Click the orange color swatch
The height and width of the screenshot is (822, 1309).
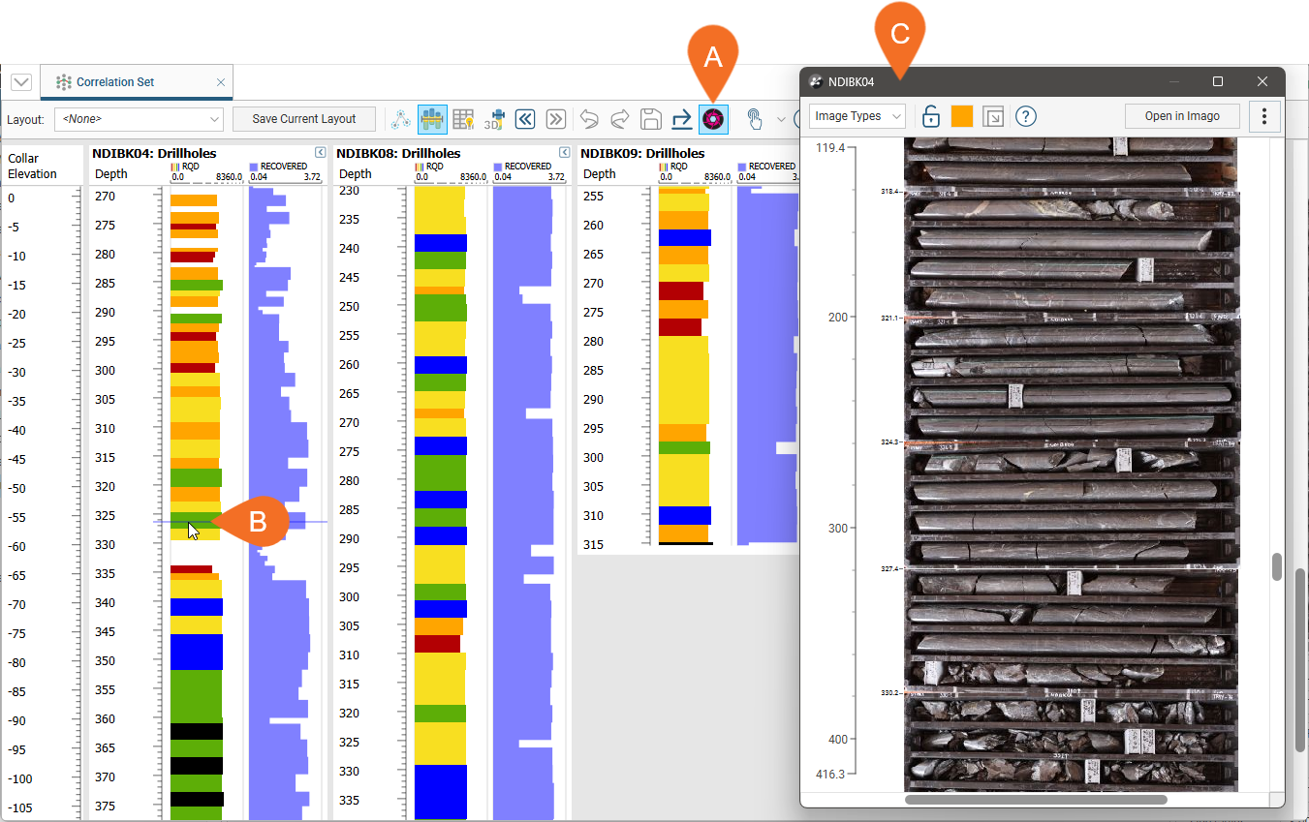coord(961,116)
